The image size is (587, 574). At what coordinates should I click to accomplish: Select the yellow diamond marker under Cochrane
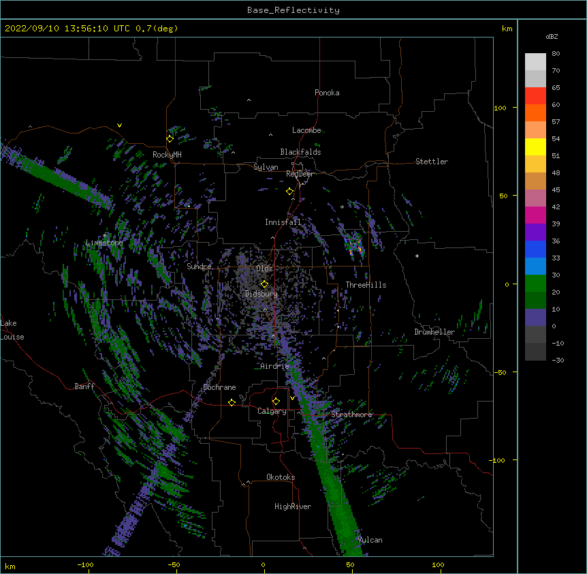point(232,402)
